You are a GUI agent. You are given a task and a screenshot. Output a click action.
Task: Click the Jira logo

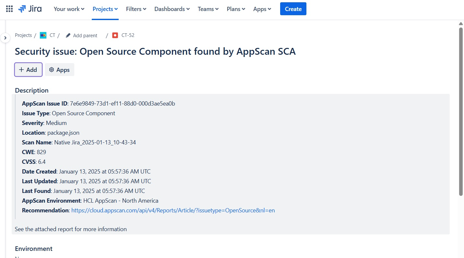point(30,9)
